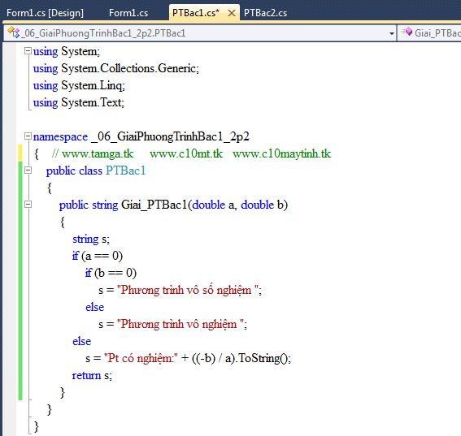The height and width of the screenshot is (436, 461).
Task: Click the class icon in the navigation dropdown
Action: tap(14, 32)
